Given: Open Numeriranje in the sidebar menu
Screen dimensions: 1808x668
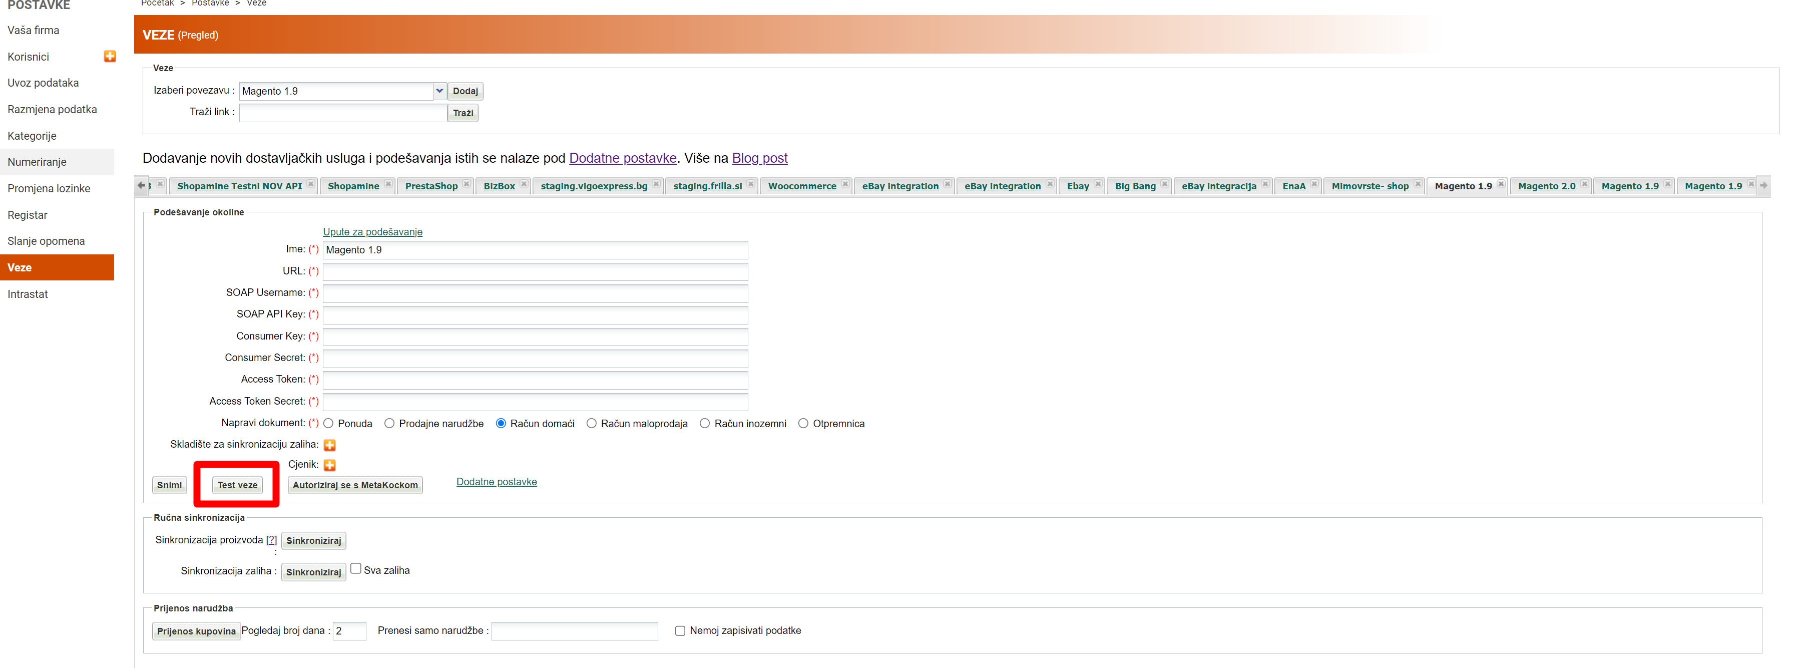Looking at the screenshot, I should point(37,162).
